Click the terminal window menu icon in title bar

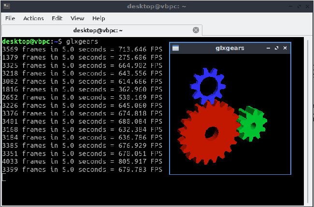[7, 6]
